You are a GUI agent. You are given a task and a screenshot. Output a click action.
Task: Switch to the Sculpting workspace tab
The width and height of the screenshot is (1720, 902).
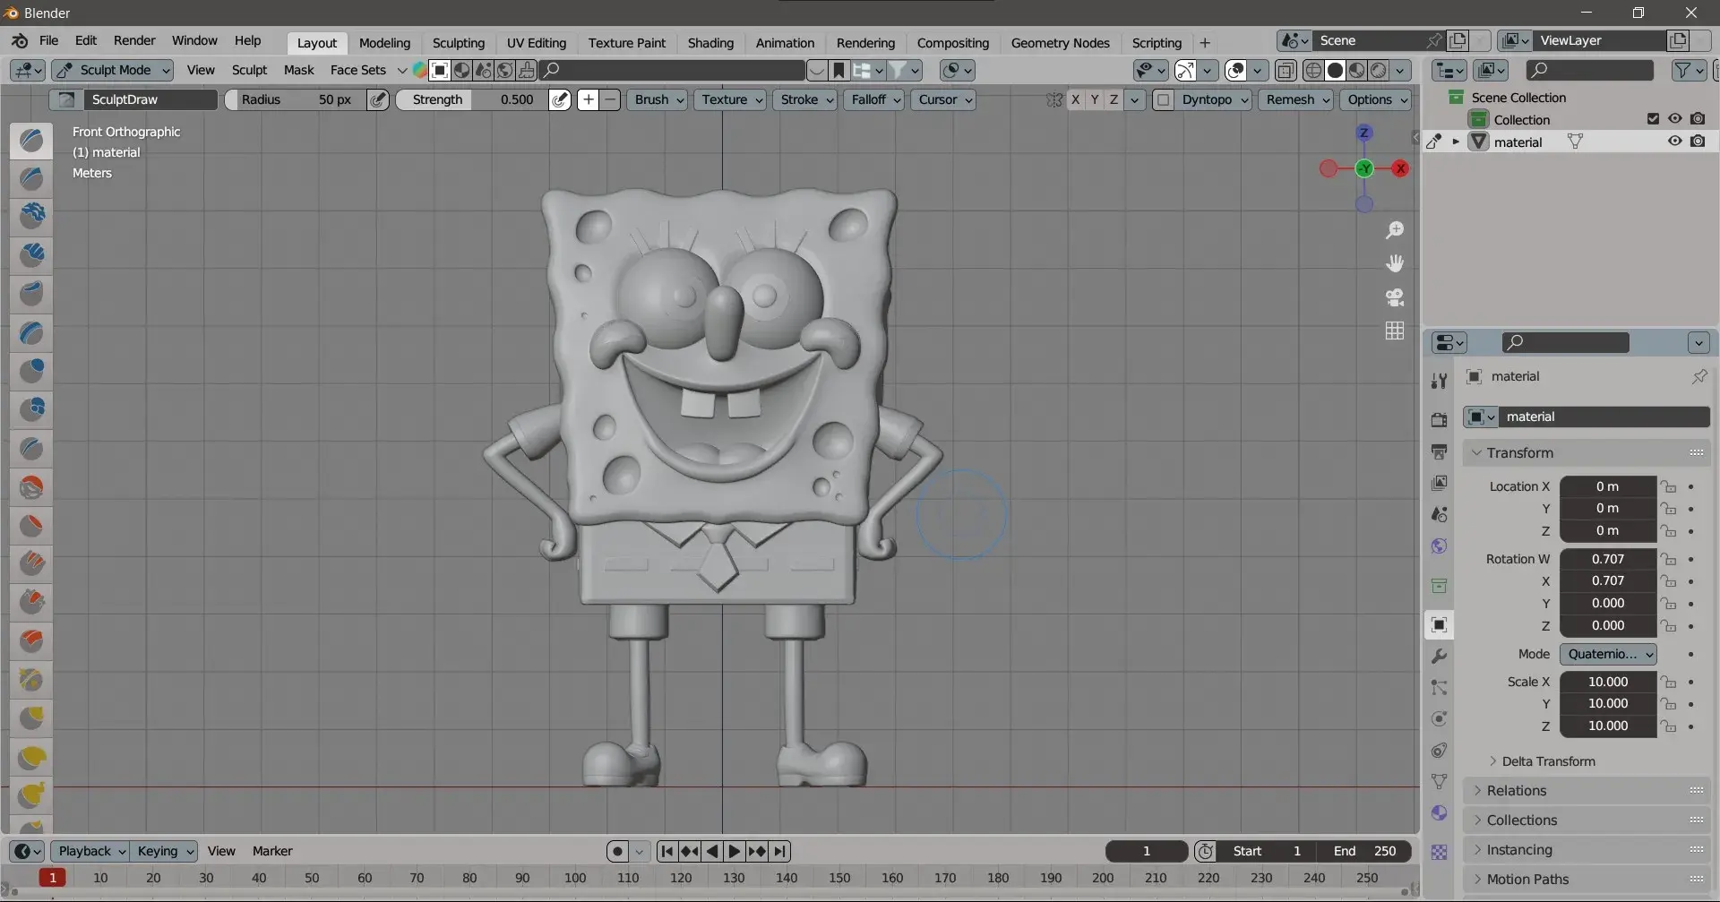click(x=458, y=43)
